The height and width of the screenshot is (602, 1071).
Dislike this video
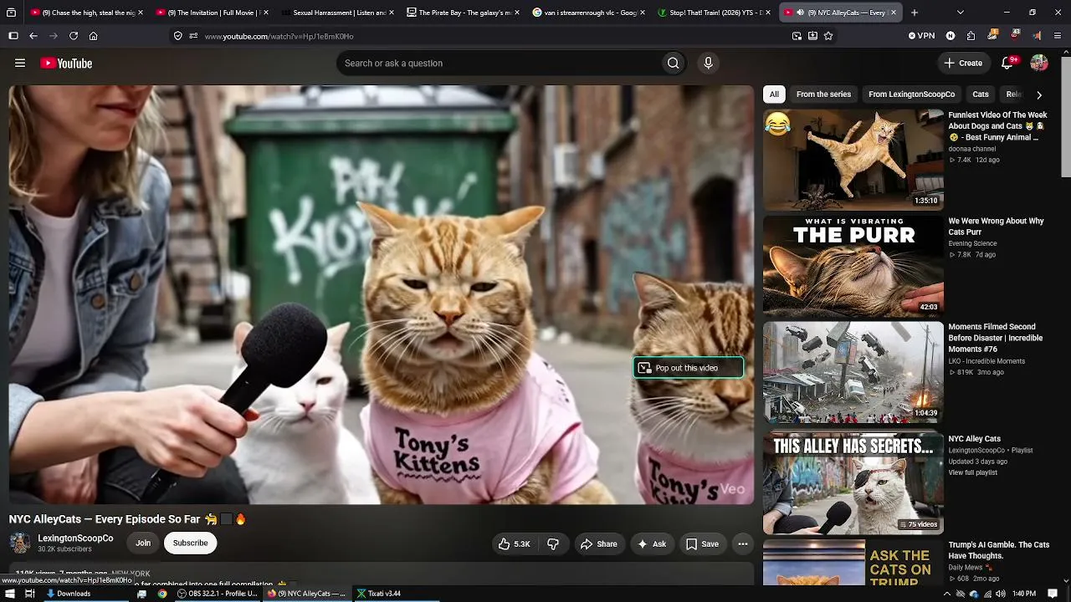553,543
